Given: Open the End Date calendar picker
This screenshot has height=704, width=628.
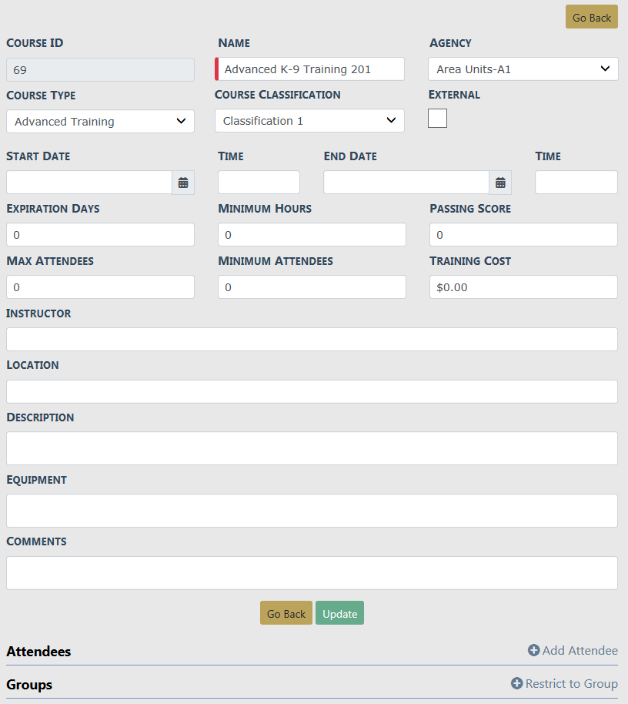Looking at the screenshot, I should pos(500,183).
